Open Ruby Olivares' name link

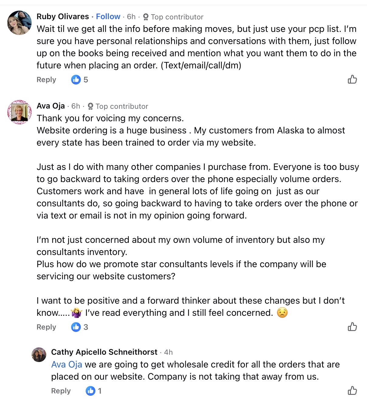click(x=63, y=17)
